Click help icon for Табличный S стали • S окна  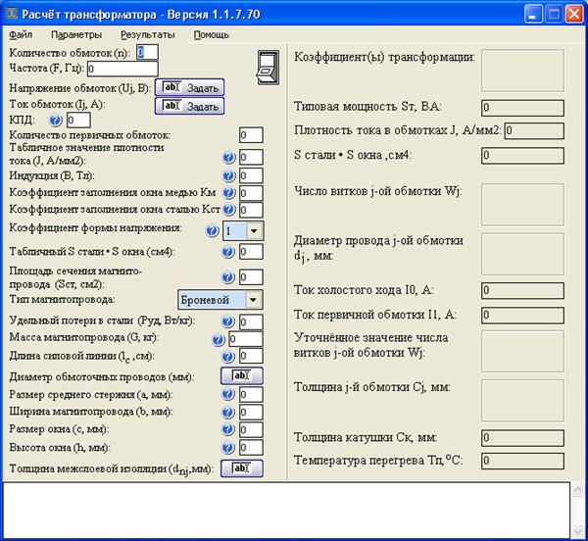click(228, 252)
